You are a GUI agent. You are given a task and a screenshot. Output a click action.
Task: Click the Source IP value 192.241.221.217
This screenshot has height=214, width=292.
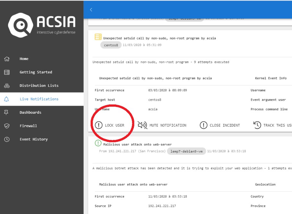(x=162, y=206)
